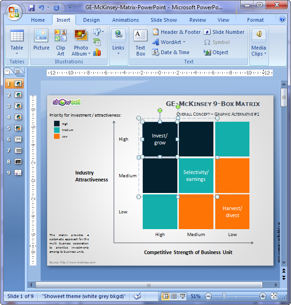
Task: Open Clip Art pane
Action: tap(61, 42)
